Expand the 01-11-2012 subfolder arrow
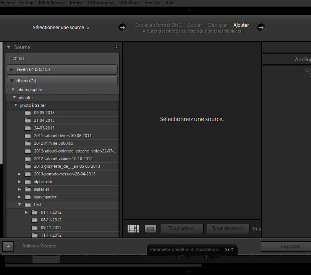Image resolution: width=311 pixels, height=275 pixels. click(x=26, y=212)
